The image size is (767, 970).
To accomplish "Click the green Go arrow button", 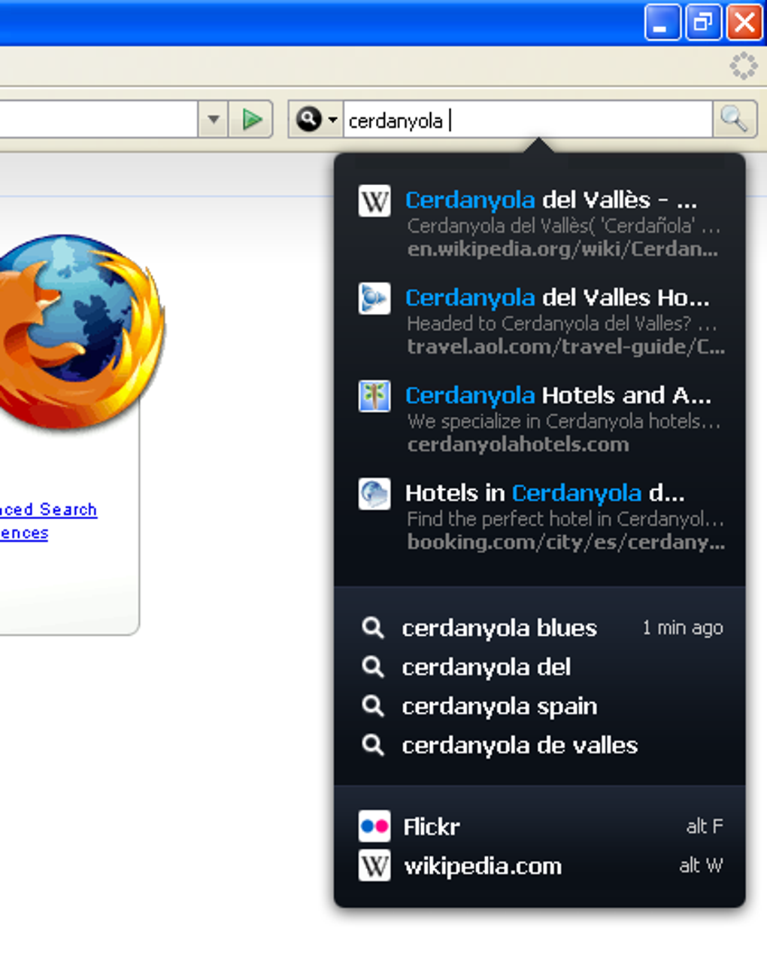I will click(x=251, y=120).
